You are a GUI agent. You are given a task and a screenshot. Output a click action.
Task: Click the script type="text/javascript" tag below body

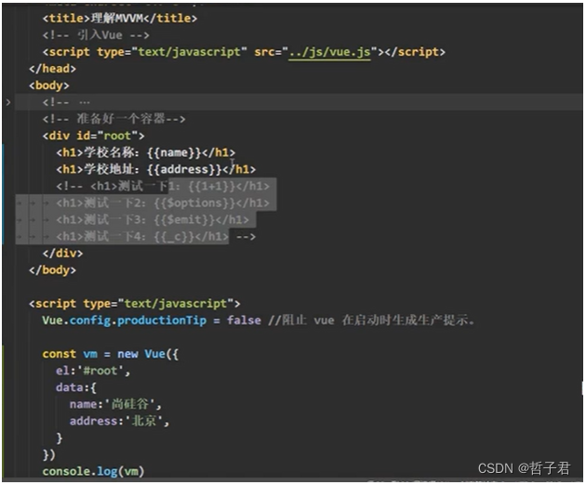[x=135, y=304]
